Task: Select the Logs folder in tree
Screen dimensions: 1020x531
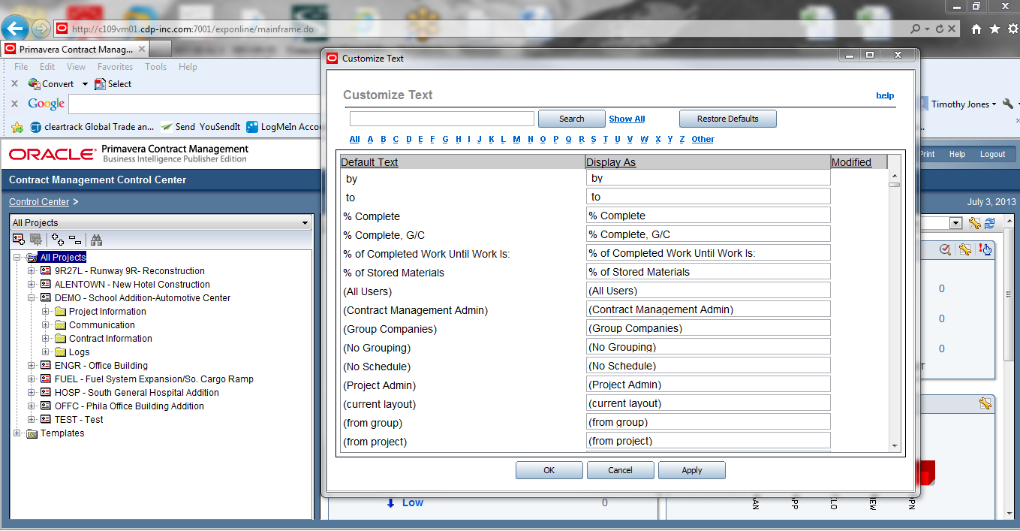Action: [79, 352]
